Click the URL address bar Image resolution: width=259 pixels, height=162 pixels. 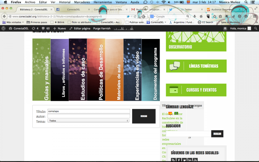69,17
